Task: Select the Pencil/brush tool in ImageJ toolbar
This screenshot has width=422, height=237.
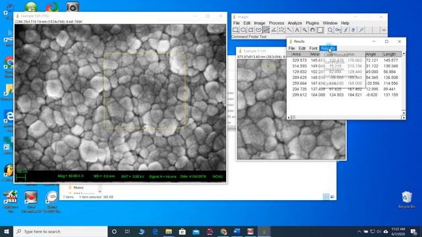Action: [x=346, y=30]
